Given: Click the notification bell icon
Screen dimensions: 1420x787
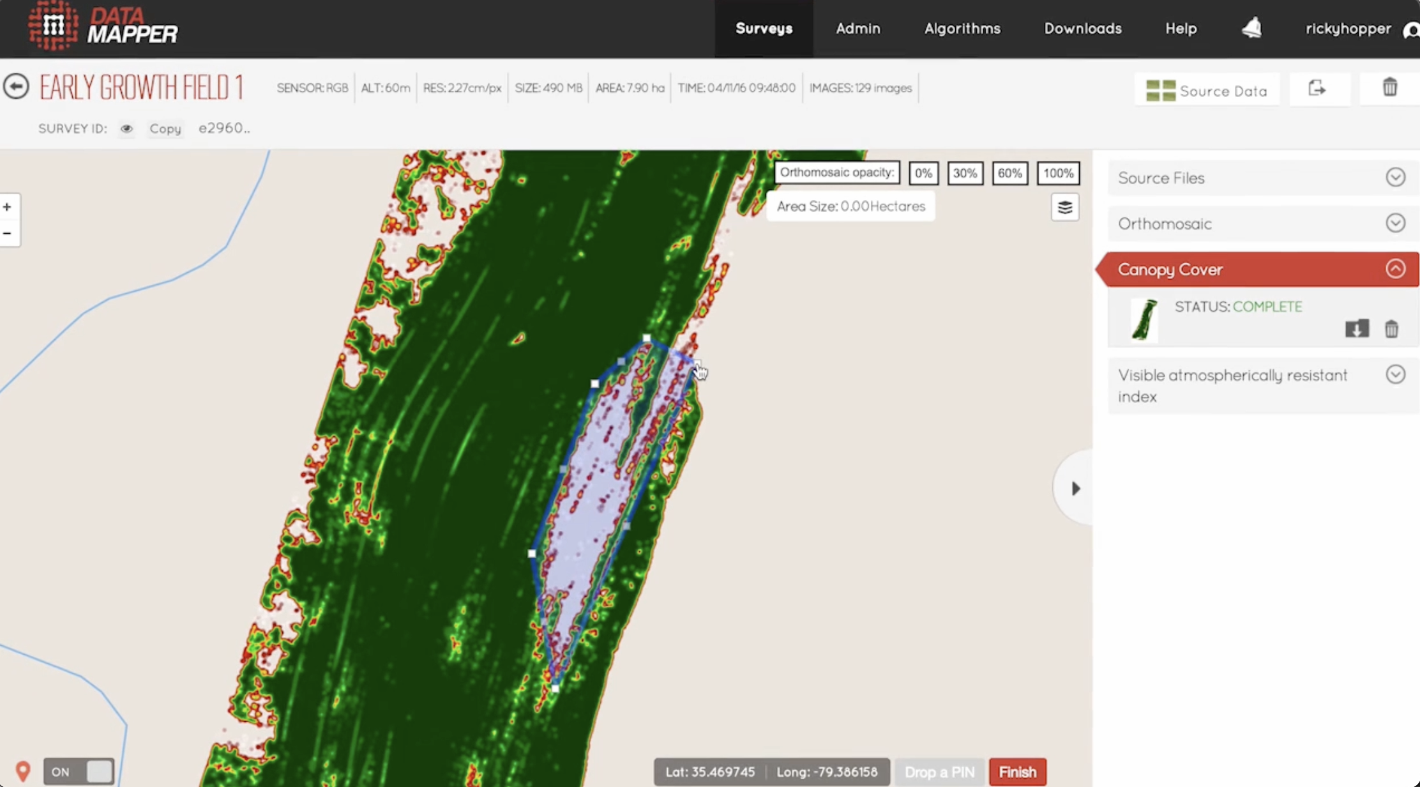Looking at the screenshot, I should [x=1251, y=28].
